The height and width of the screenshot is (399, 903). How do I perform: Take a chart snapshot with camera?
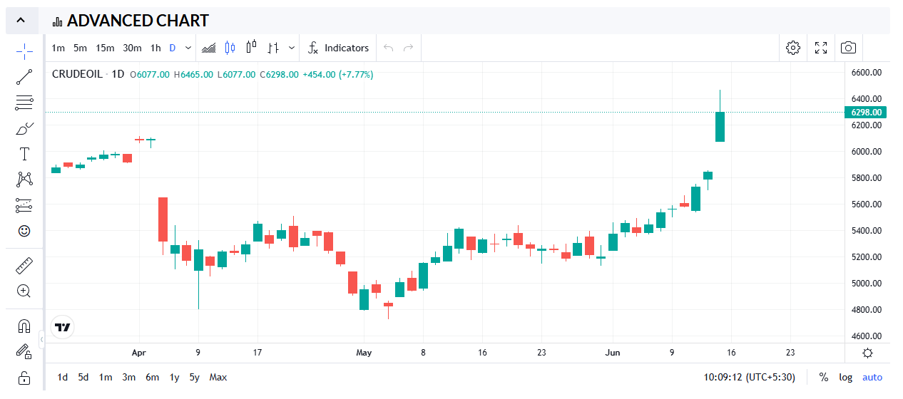point(848,48)
